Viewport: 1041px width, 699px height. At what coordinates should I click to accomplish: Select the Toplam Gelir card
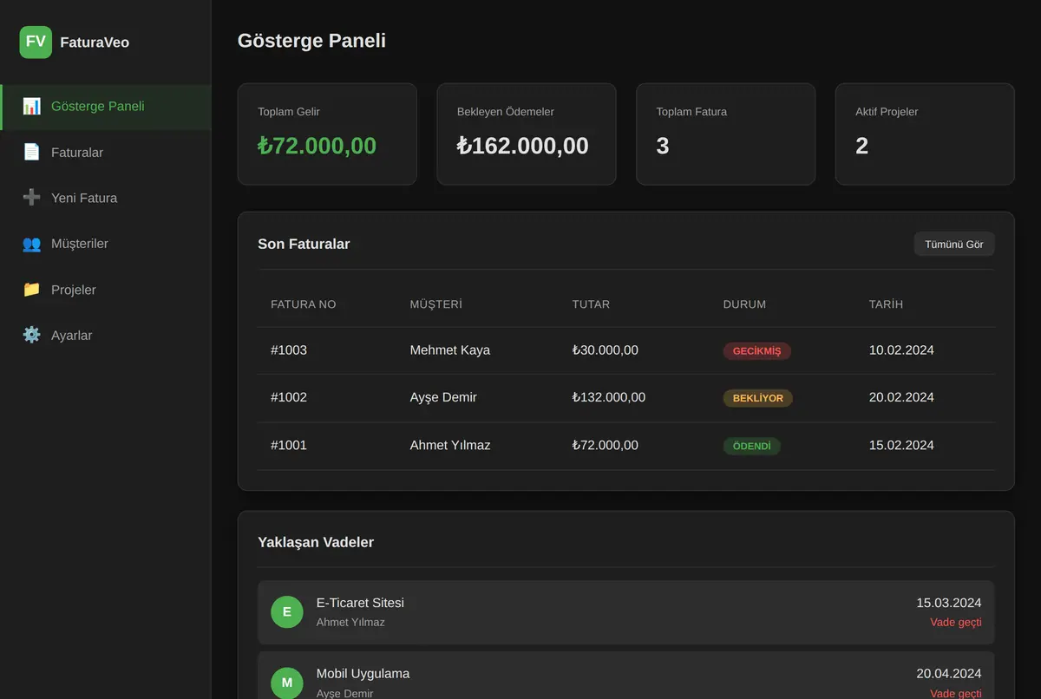327,134
